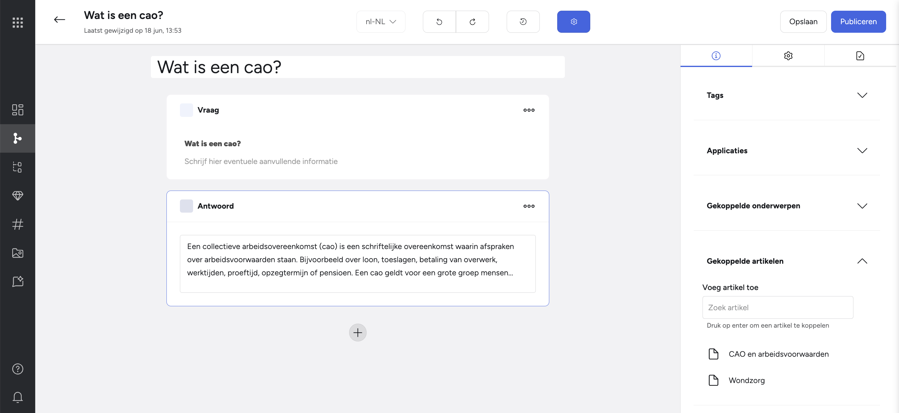Viewport: 899px width, 413px height.
Task: Open Vraag block options menu
Action: pyautogui.click(x=529, y=110)
